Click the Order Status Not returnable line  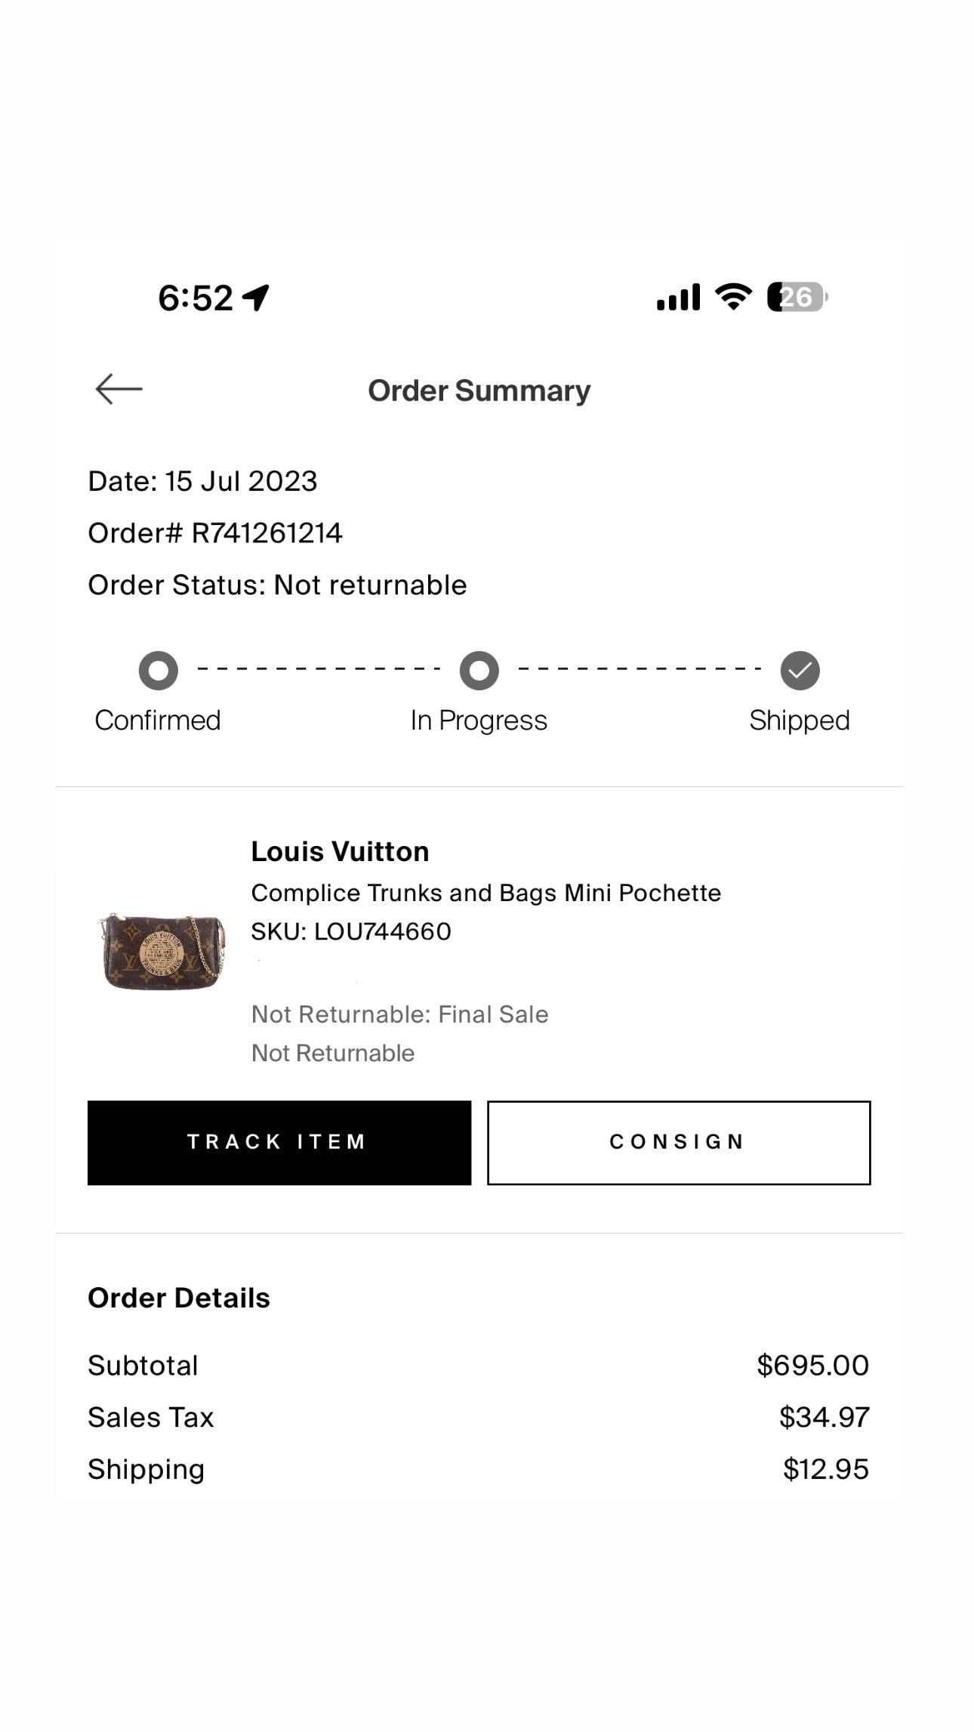[x=277, y=585]
